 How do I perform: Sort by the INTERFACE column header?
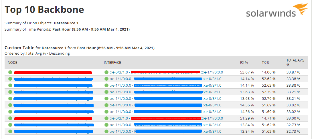coord(112,62)
